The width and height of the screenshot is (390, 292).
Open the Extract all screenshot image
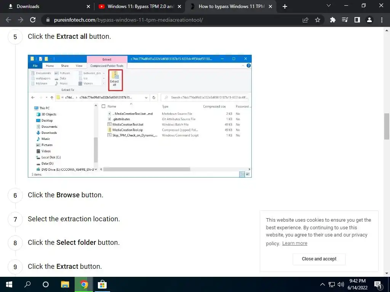(140, 116)
